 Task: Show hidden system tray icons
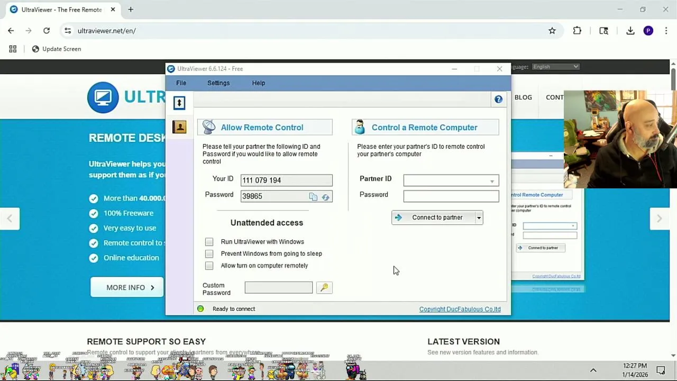593,370
